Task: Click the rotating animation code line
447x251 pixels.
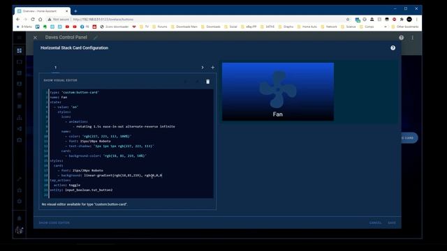Action: pos(124,126)
